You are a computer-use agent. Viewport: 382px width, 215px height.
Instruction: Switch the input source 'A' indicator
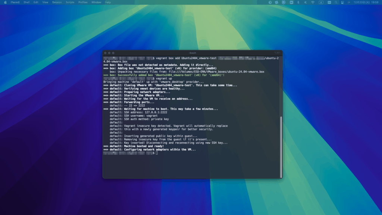(321, 2)
